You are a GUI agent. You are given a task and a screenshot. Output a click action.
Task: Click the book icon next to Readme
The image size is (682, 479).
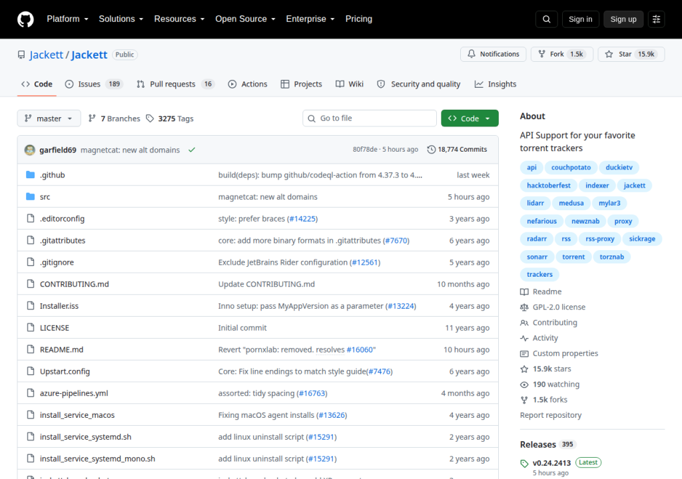point(524,291)
